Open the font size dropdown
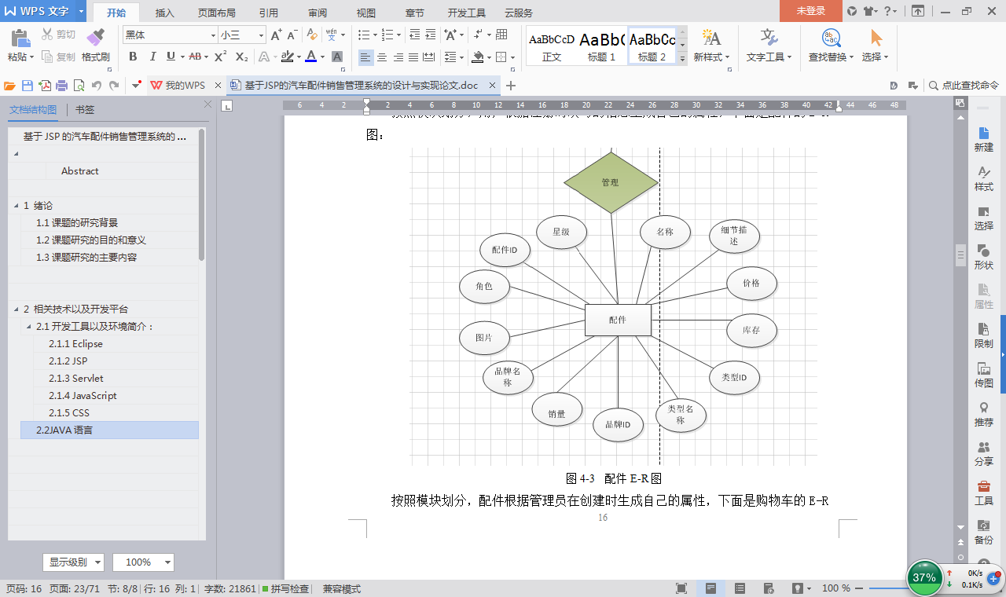The width and height of the screenshot is (1006, 597). click(261, 35)
